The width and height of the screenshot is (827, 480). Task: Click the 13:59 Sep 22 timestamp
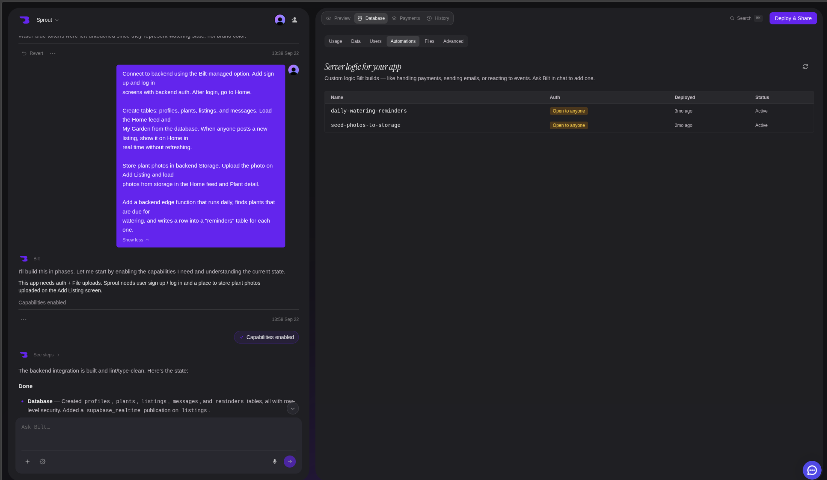tap(285, 320)
